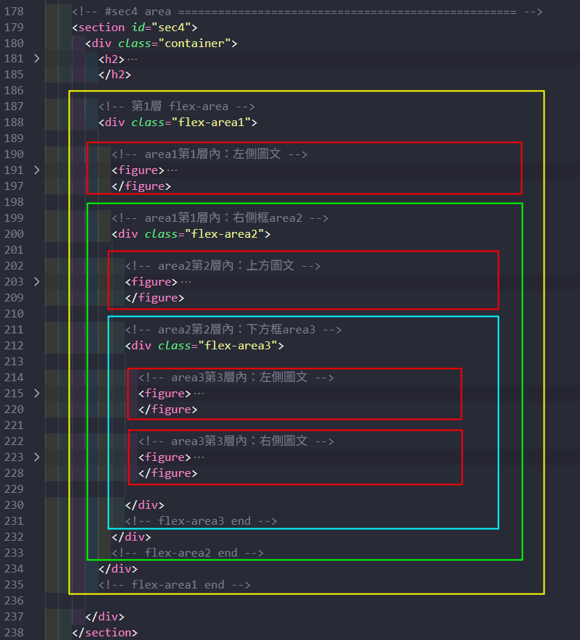Image resolution: width=580 pixels, height=640 pixels.
Task: Expand the folded figure at line 191
Action: point(36,170)
